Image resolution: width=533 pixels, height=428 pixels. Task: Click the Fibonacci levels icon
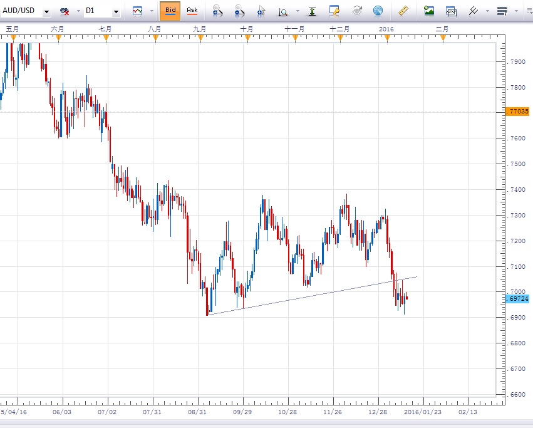(502, 11)
